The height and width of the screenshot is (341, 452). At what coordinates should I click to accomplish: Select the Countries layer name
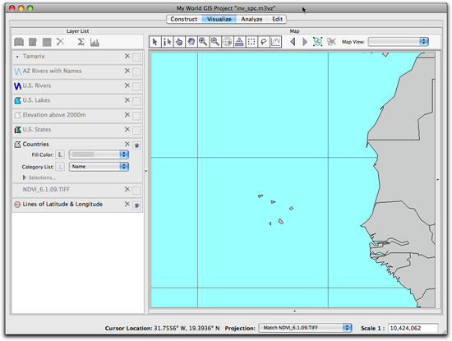[35, 144]
